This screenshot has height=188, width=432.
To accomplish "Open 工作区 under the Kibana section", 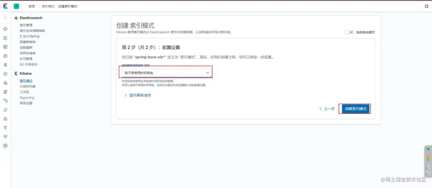I will (25, 92).
